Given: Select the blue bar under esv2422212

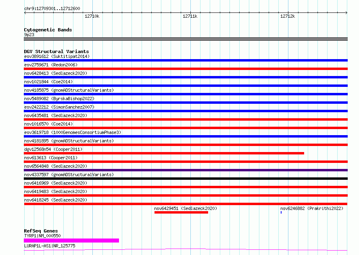Looking at the screenshot, I should [186, 111].
